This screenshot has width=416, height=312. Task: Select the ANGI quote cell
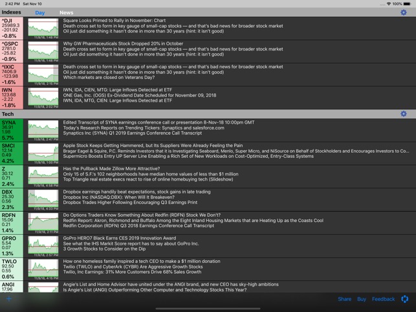click(x=12, y=287)
